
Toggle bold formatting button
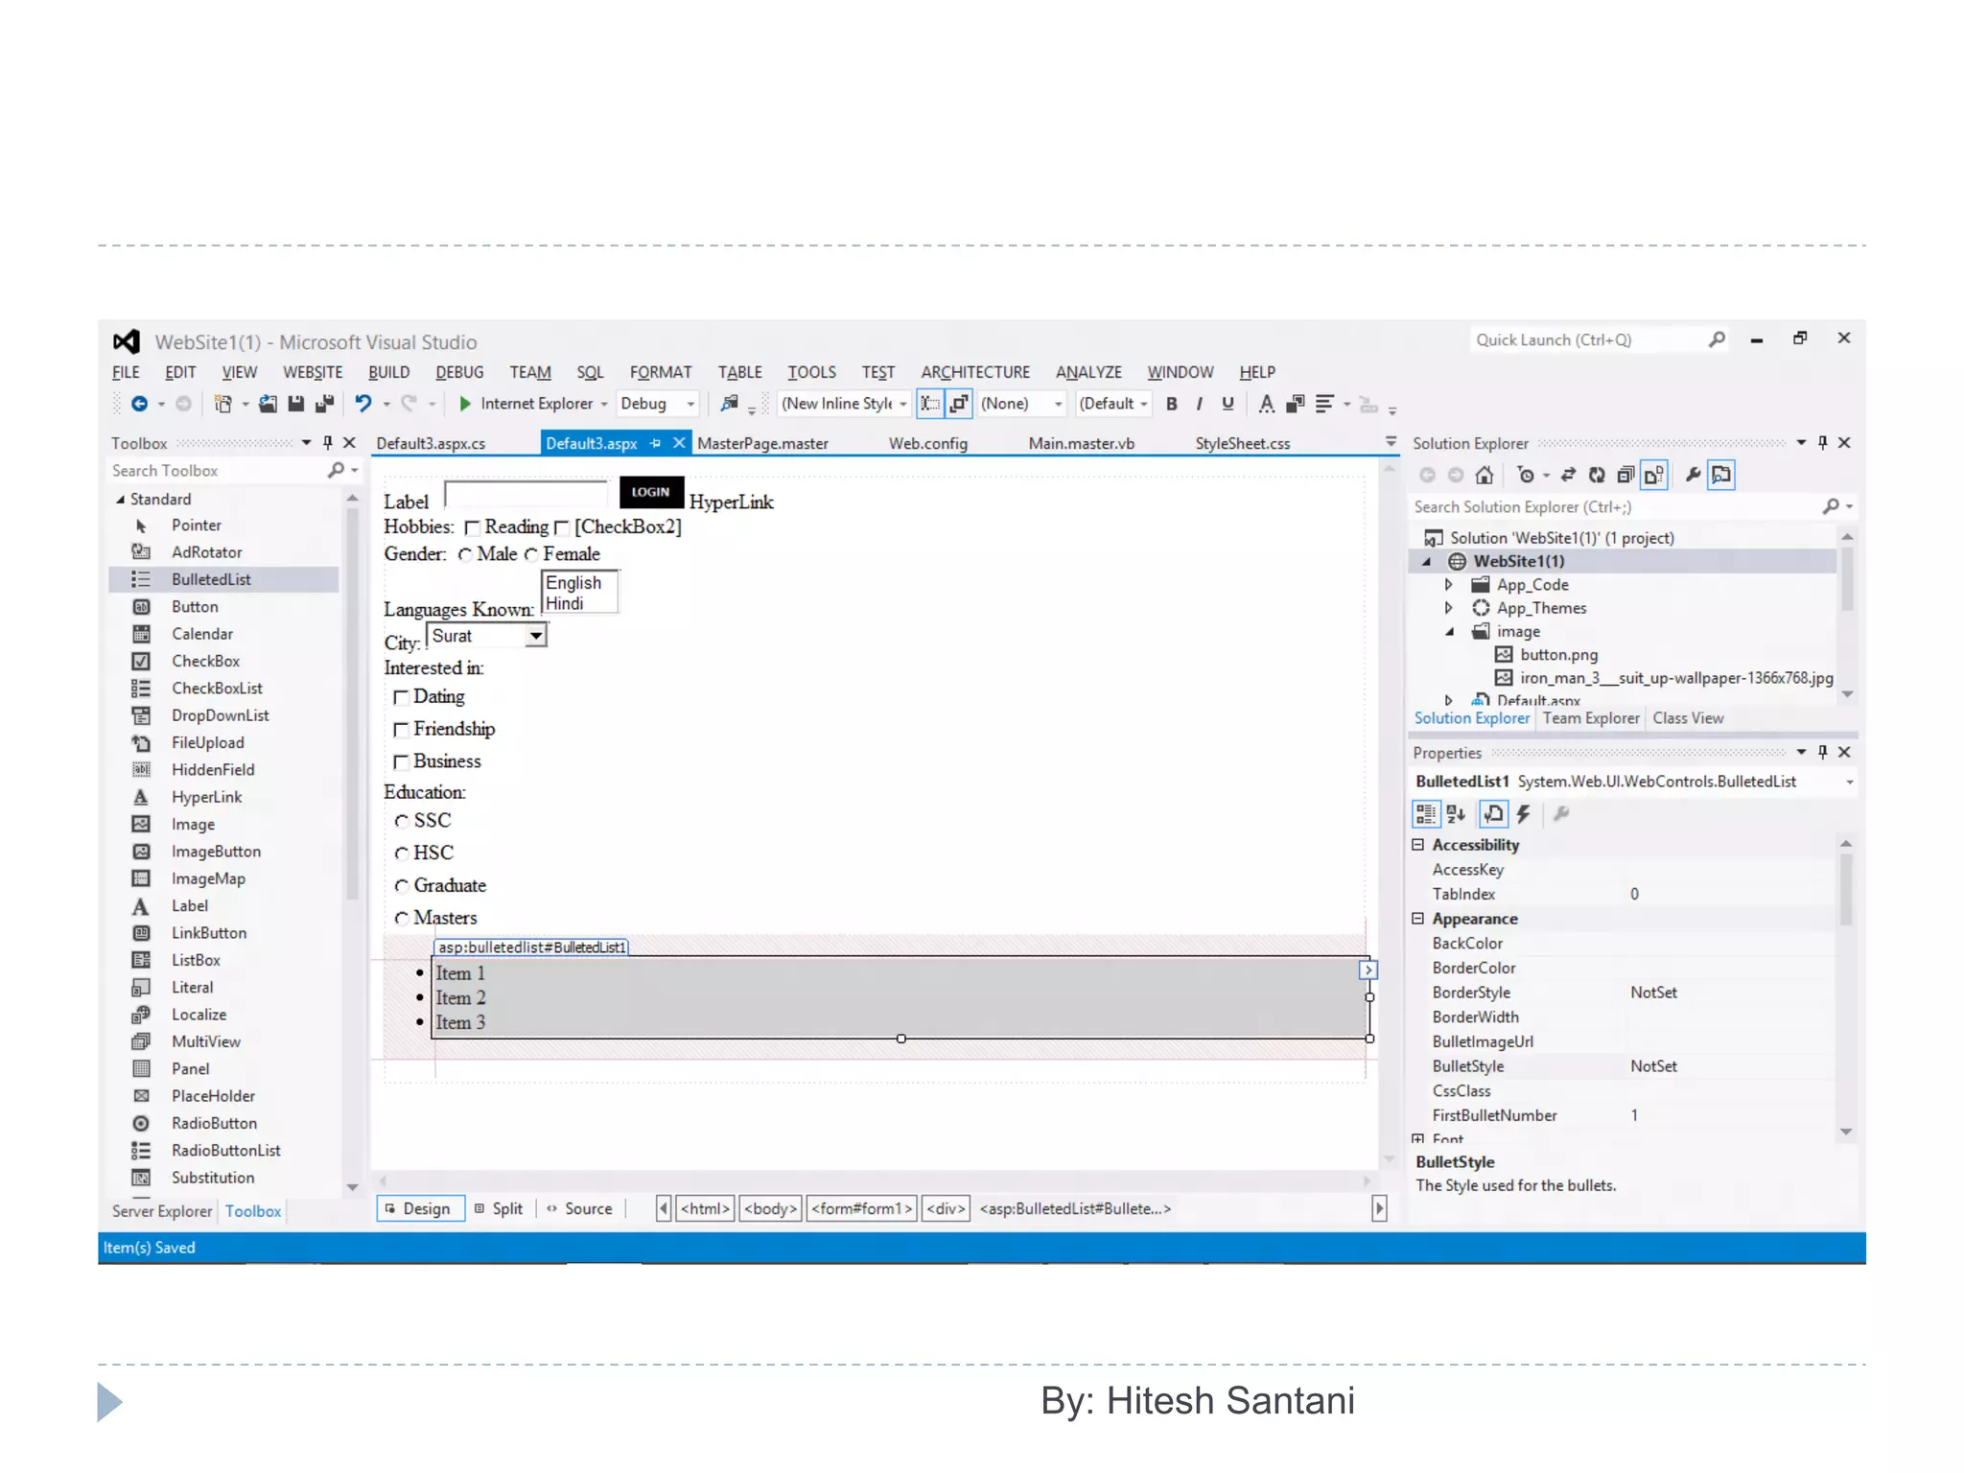tap(1171, 404)
